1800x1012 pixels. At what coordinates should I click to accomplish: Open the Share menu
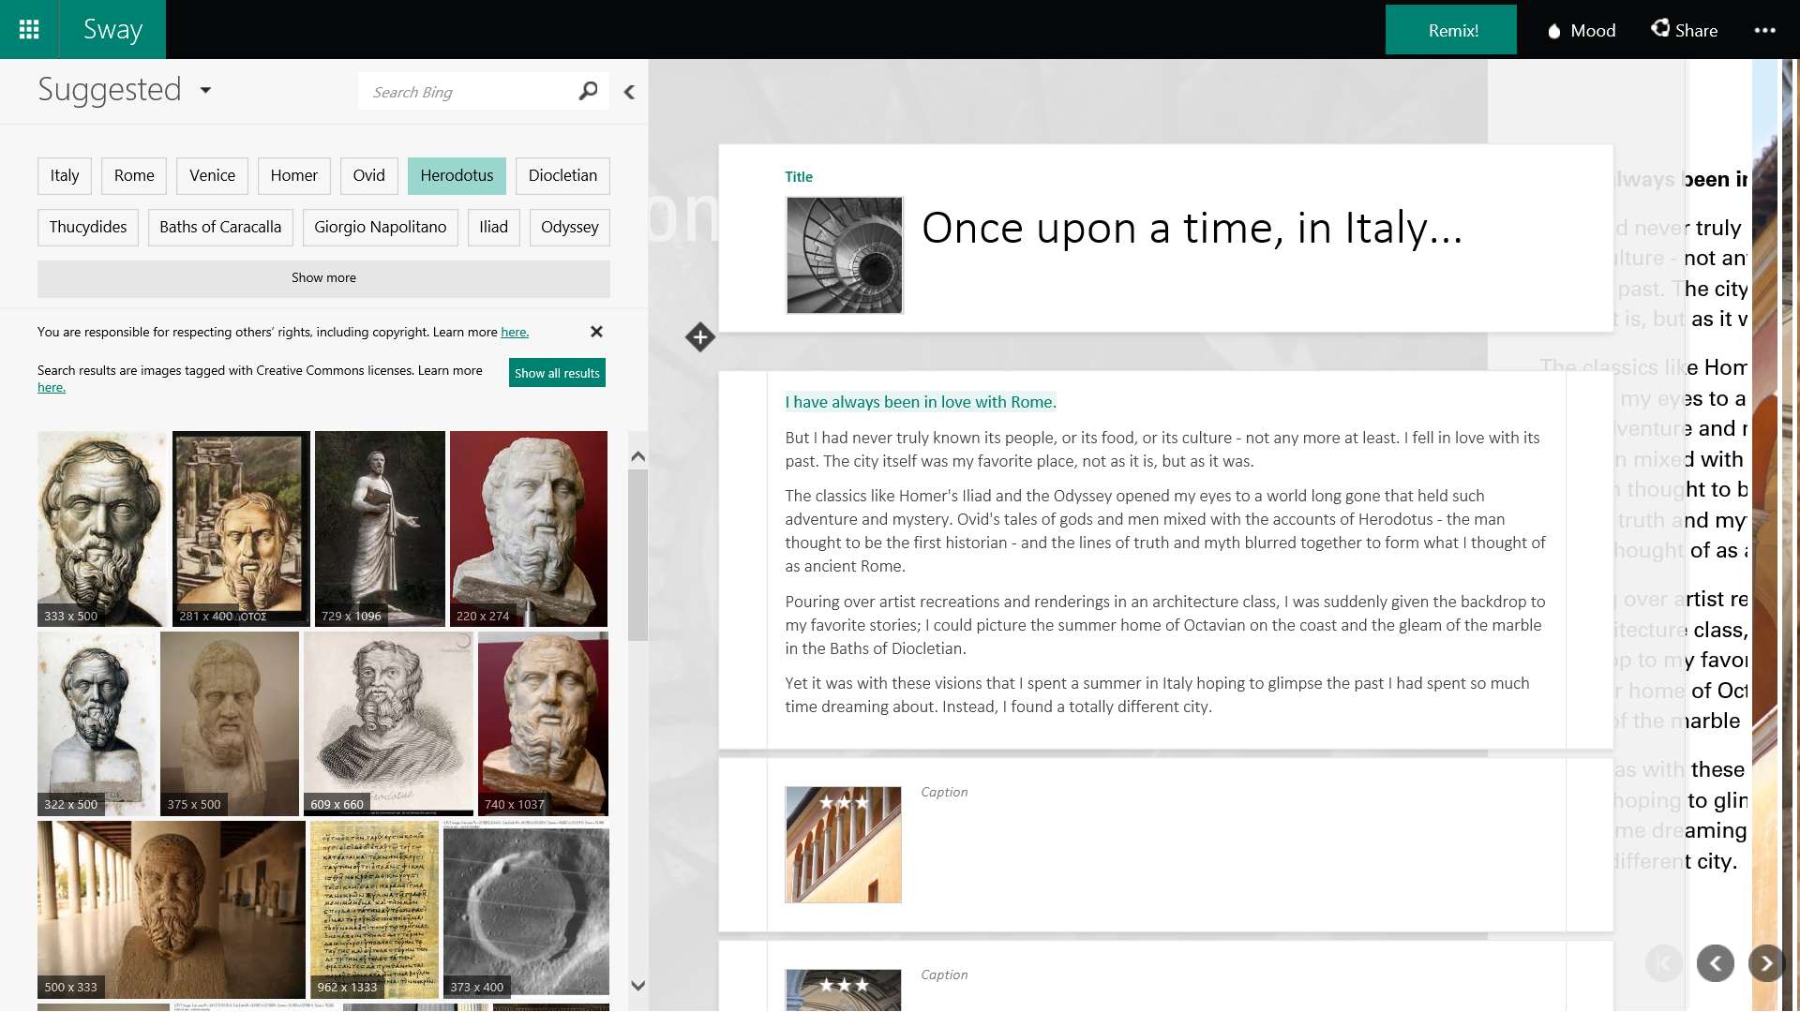click(1685, 30)
